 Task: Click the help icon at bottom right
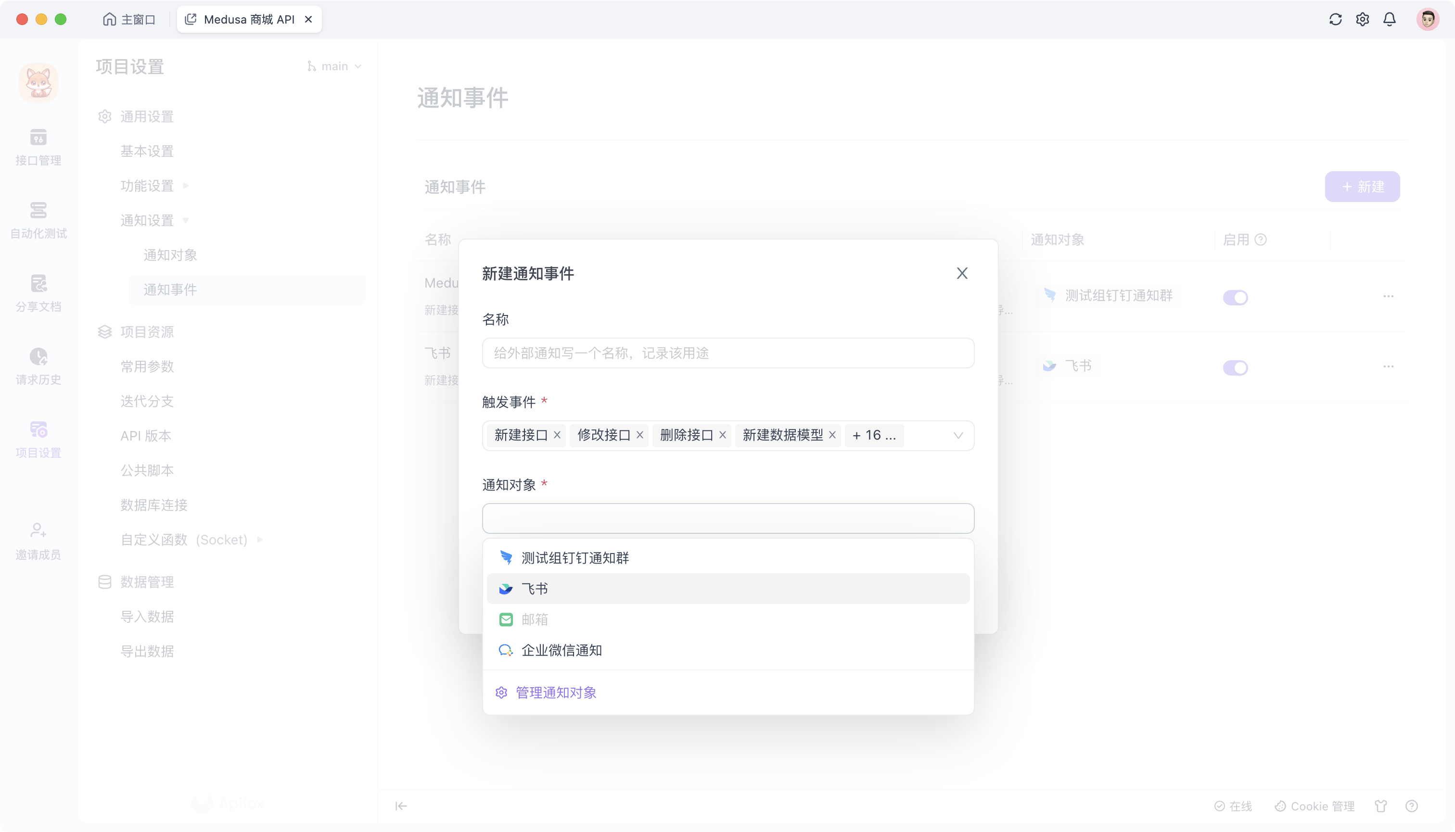[1412, 806]
